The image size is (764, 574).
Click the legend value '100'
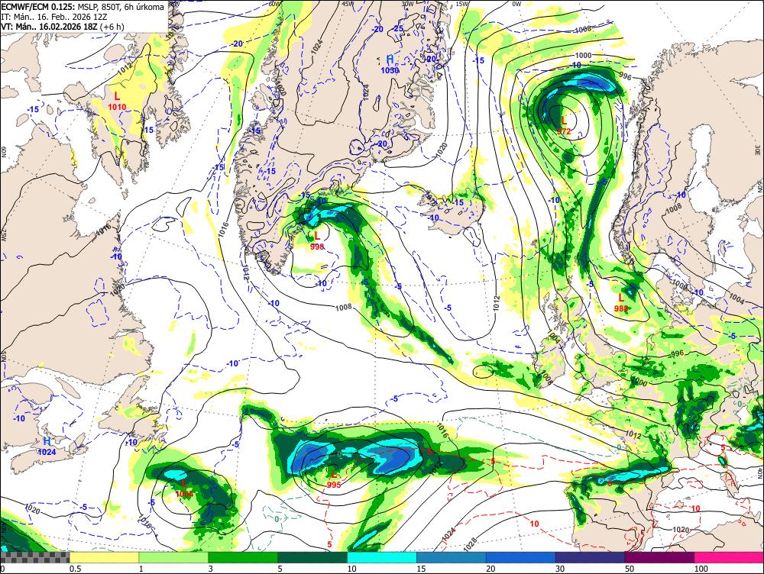tap(701, 569)
